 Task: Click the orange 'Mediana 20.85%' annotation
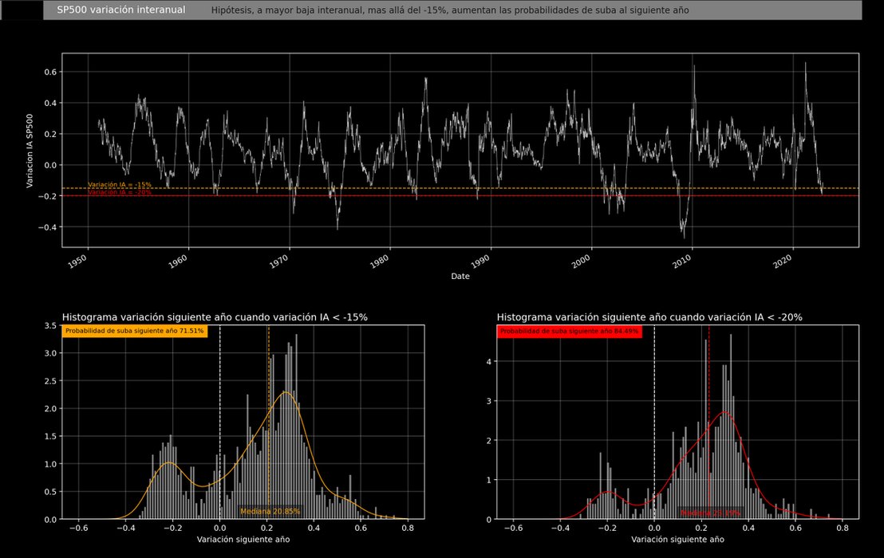pyautogui.click(x=270, y=512)
